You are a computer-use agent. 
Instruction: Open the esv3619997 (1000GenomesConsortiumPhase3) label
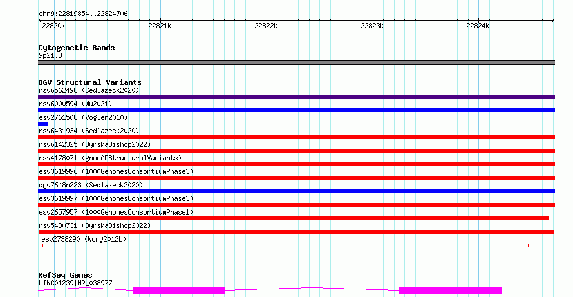[116, 198]
